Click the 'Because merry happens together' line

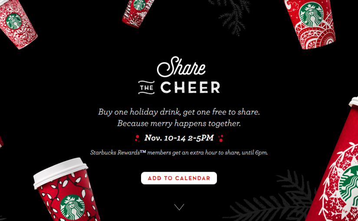[179, 123]
